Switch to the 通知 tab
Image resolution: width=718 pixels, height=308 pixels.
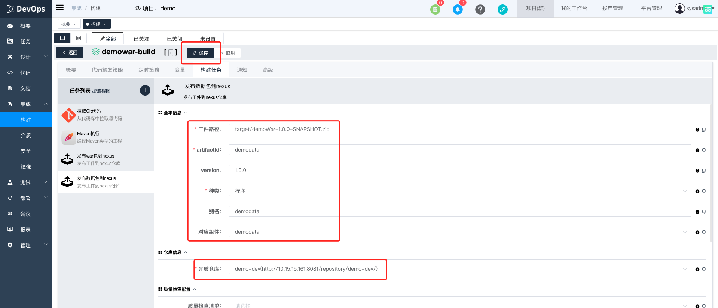242,70
